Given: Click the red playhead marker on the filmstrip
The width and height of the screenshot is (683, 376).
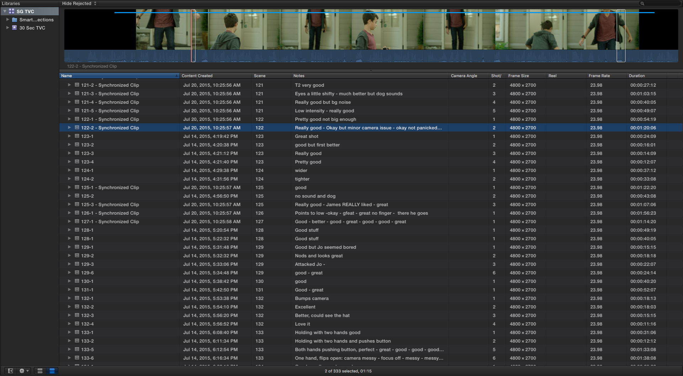Looking at the screenshot, I should point(192,36).
